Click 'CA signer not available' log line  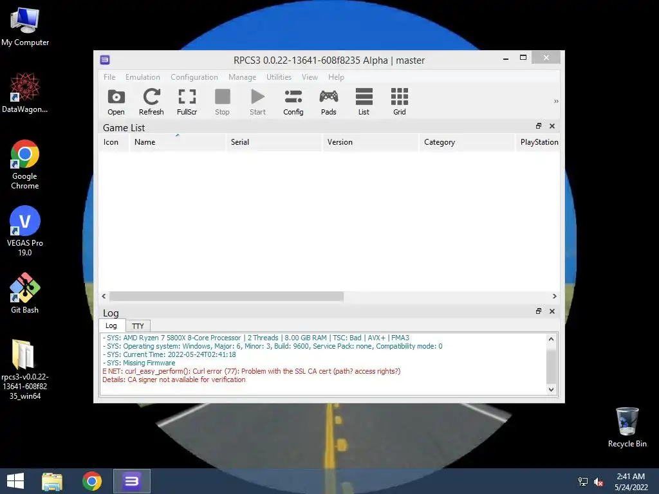tap(174, 380)
